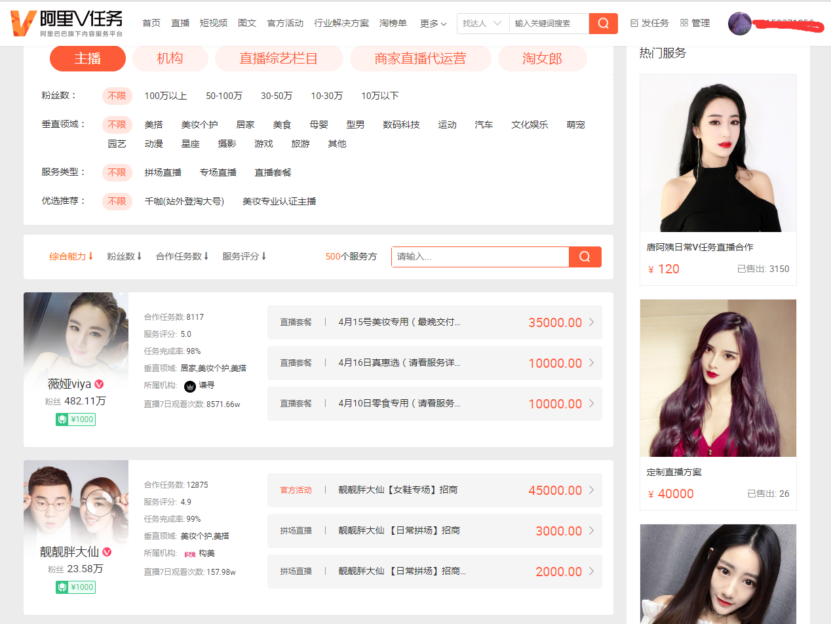Viewport: 831px width, 624px height.
Task: Select the 100万以上 fans filter
Action: (x=165, y=96)
